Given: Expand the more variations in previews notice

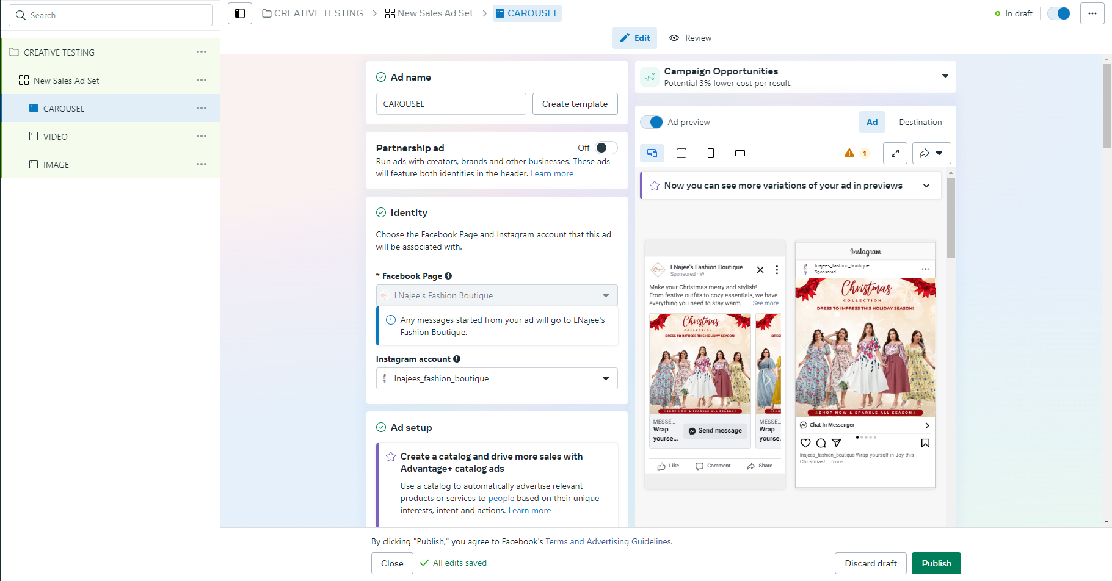Looking at the screenshot, I should click(926, 186).
